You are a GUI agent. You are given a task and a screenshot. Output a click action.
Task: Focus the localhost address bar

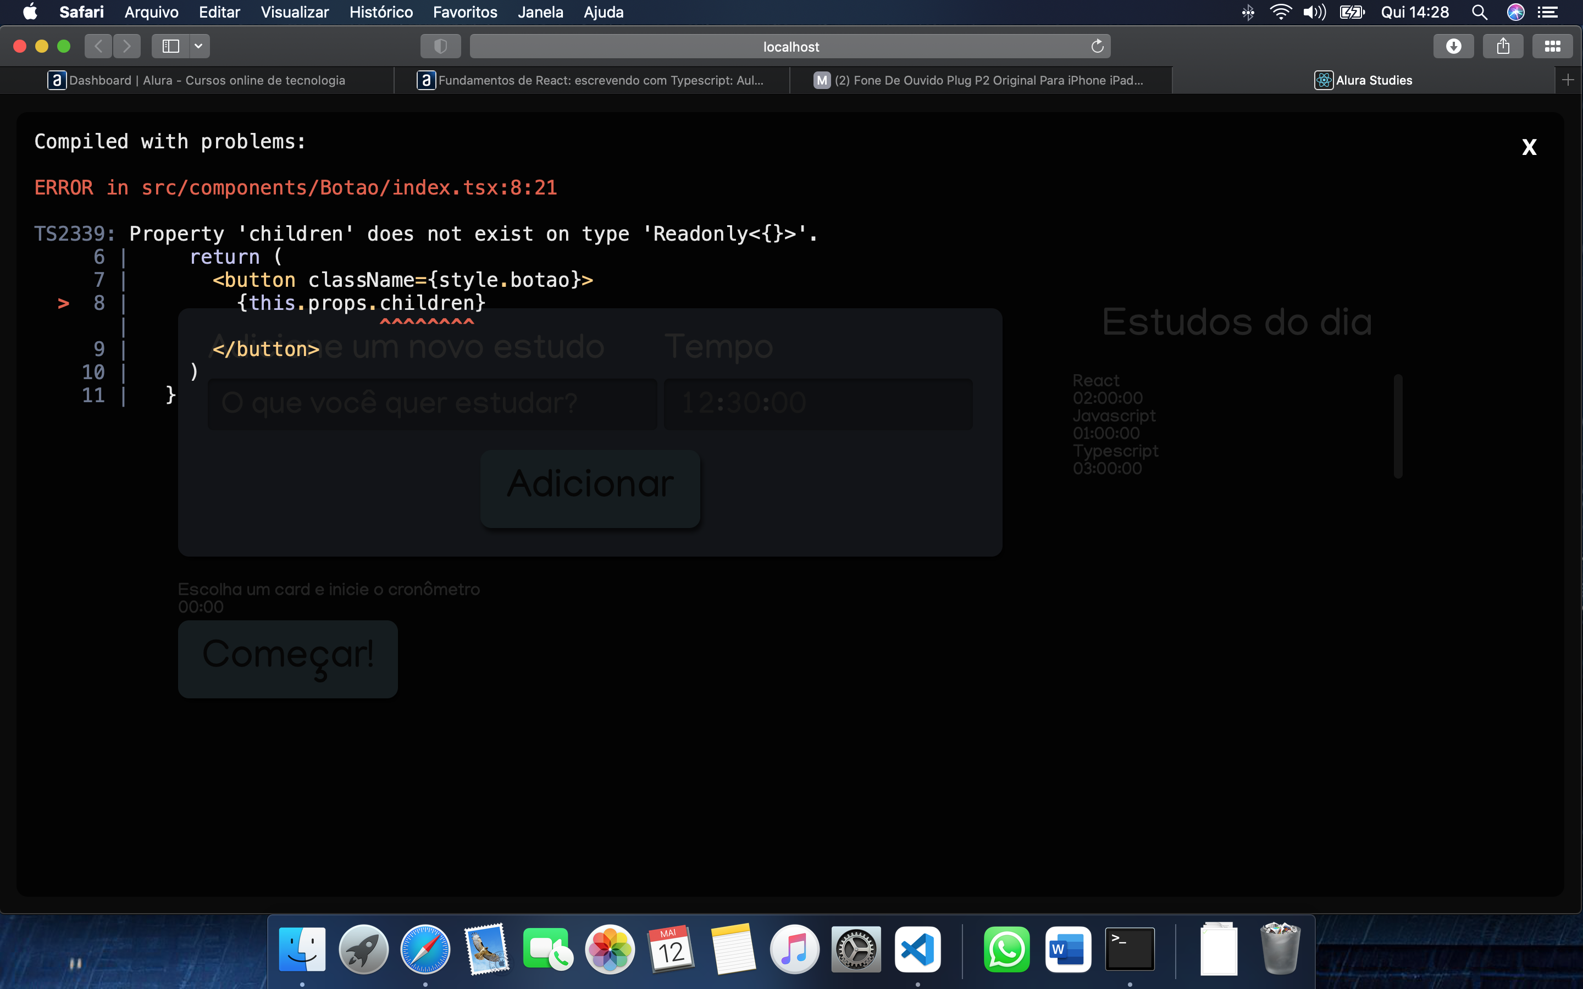point(790,46)
